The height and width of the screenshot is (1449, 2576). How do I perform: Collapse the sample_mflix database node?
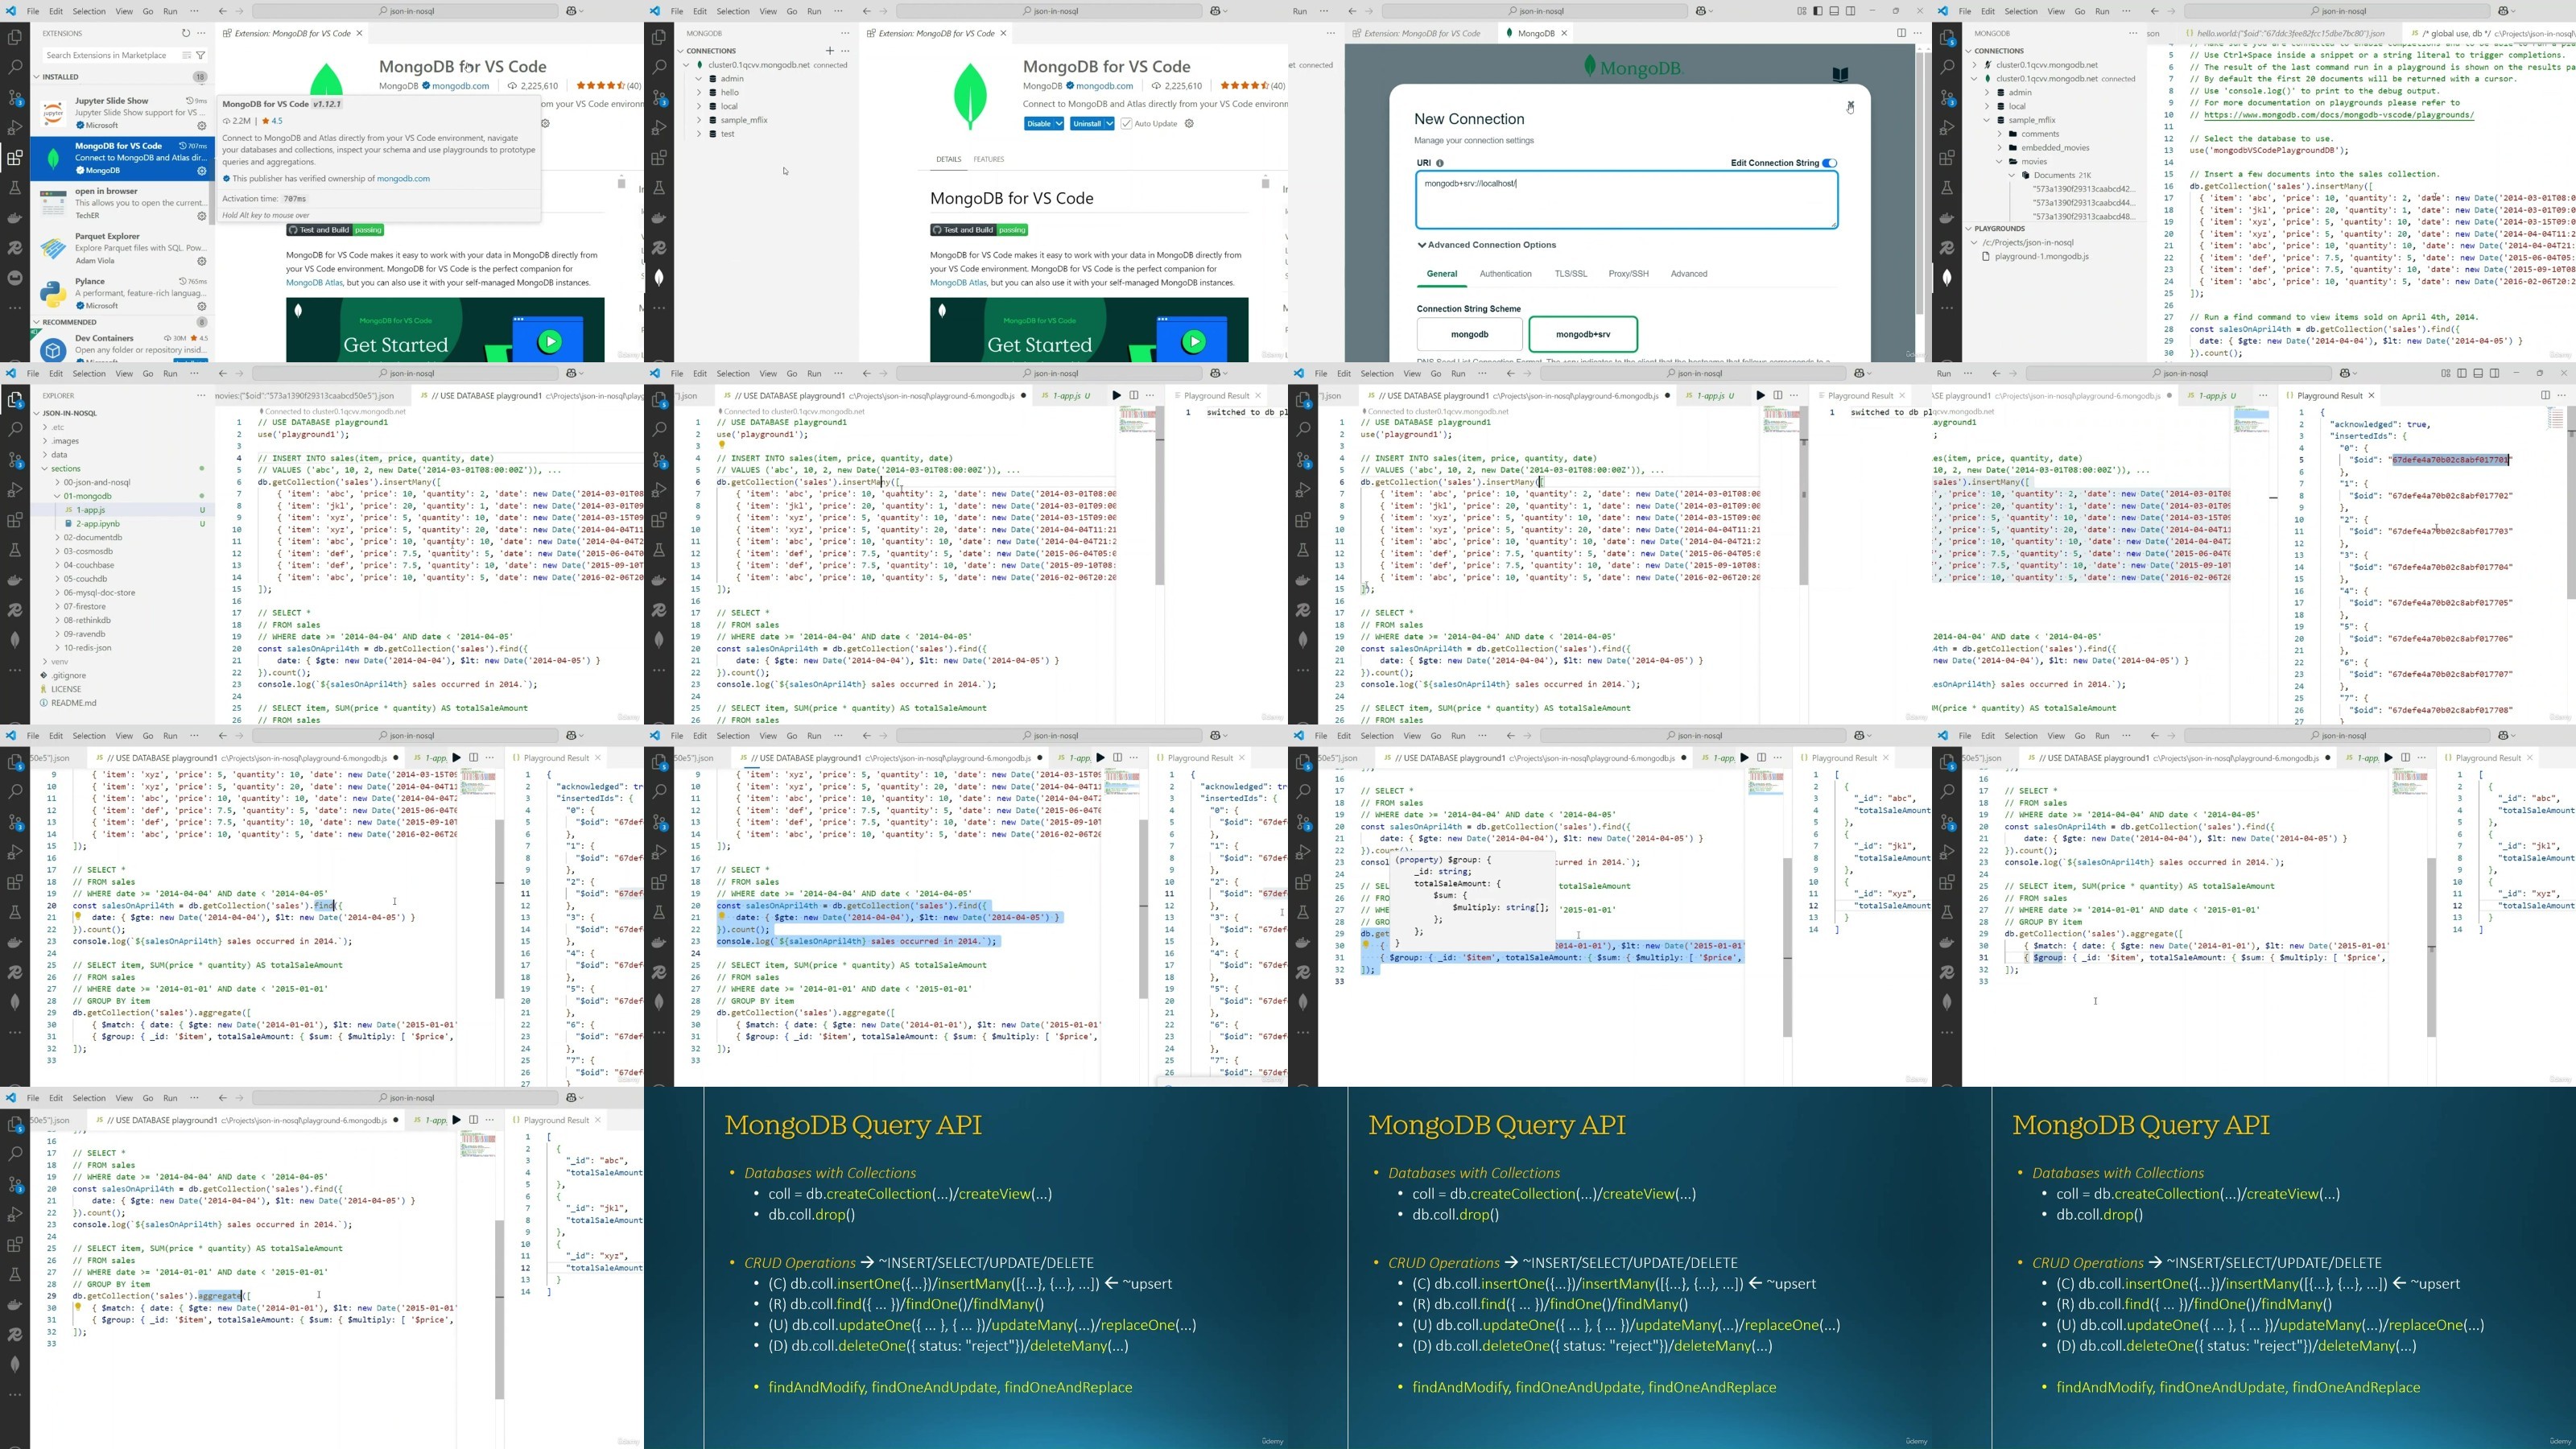pos(1986,120)
